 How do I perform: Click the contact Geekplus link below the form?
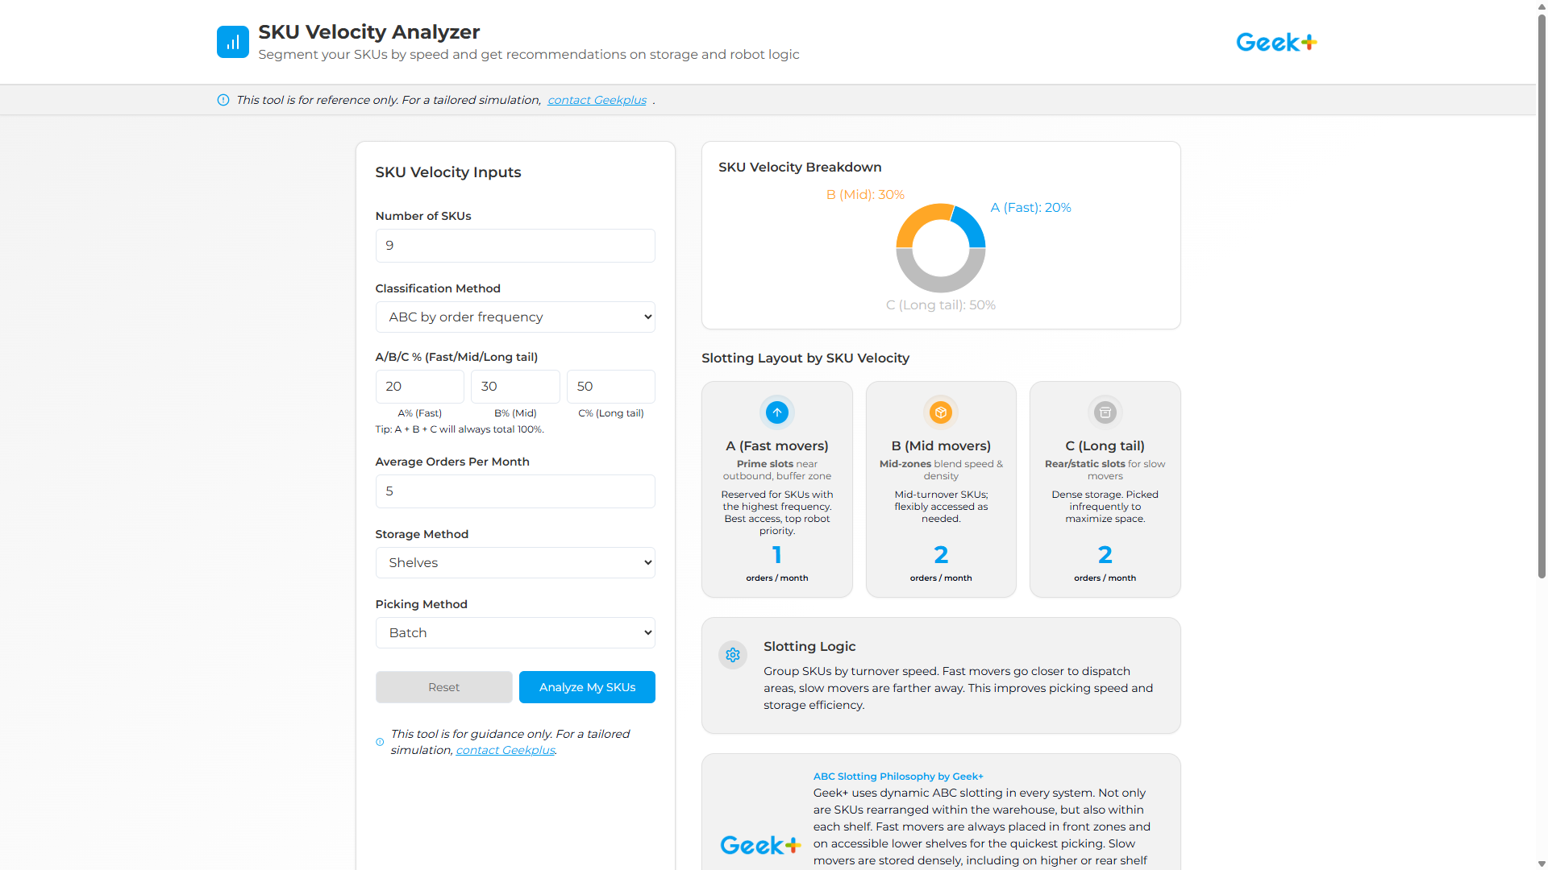tap(505, 749)
